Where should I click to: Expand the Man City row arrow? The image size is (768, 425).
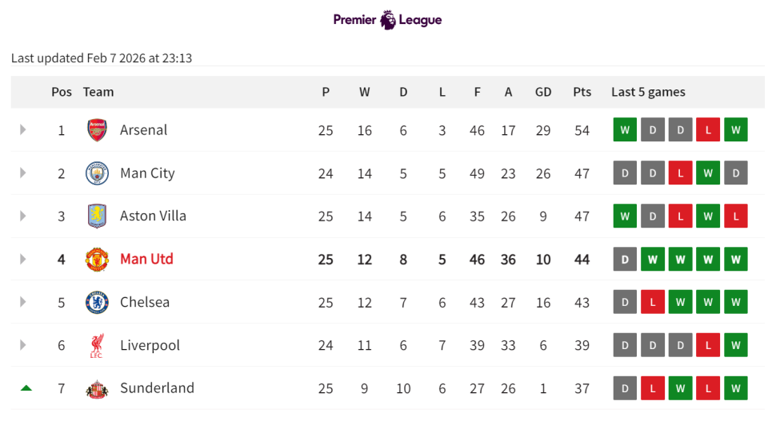[x=23, y=173]
